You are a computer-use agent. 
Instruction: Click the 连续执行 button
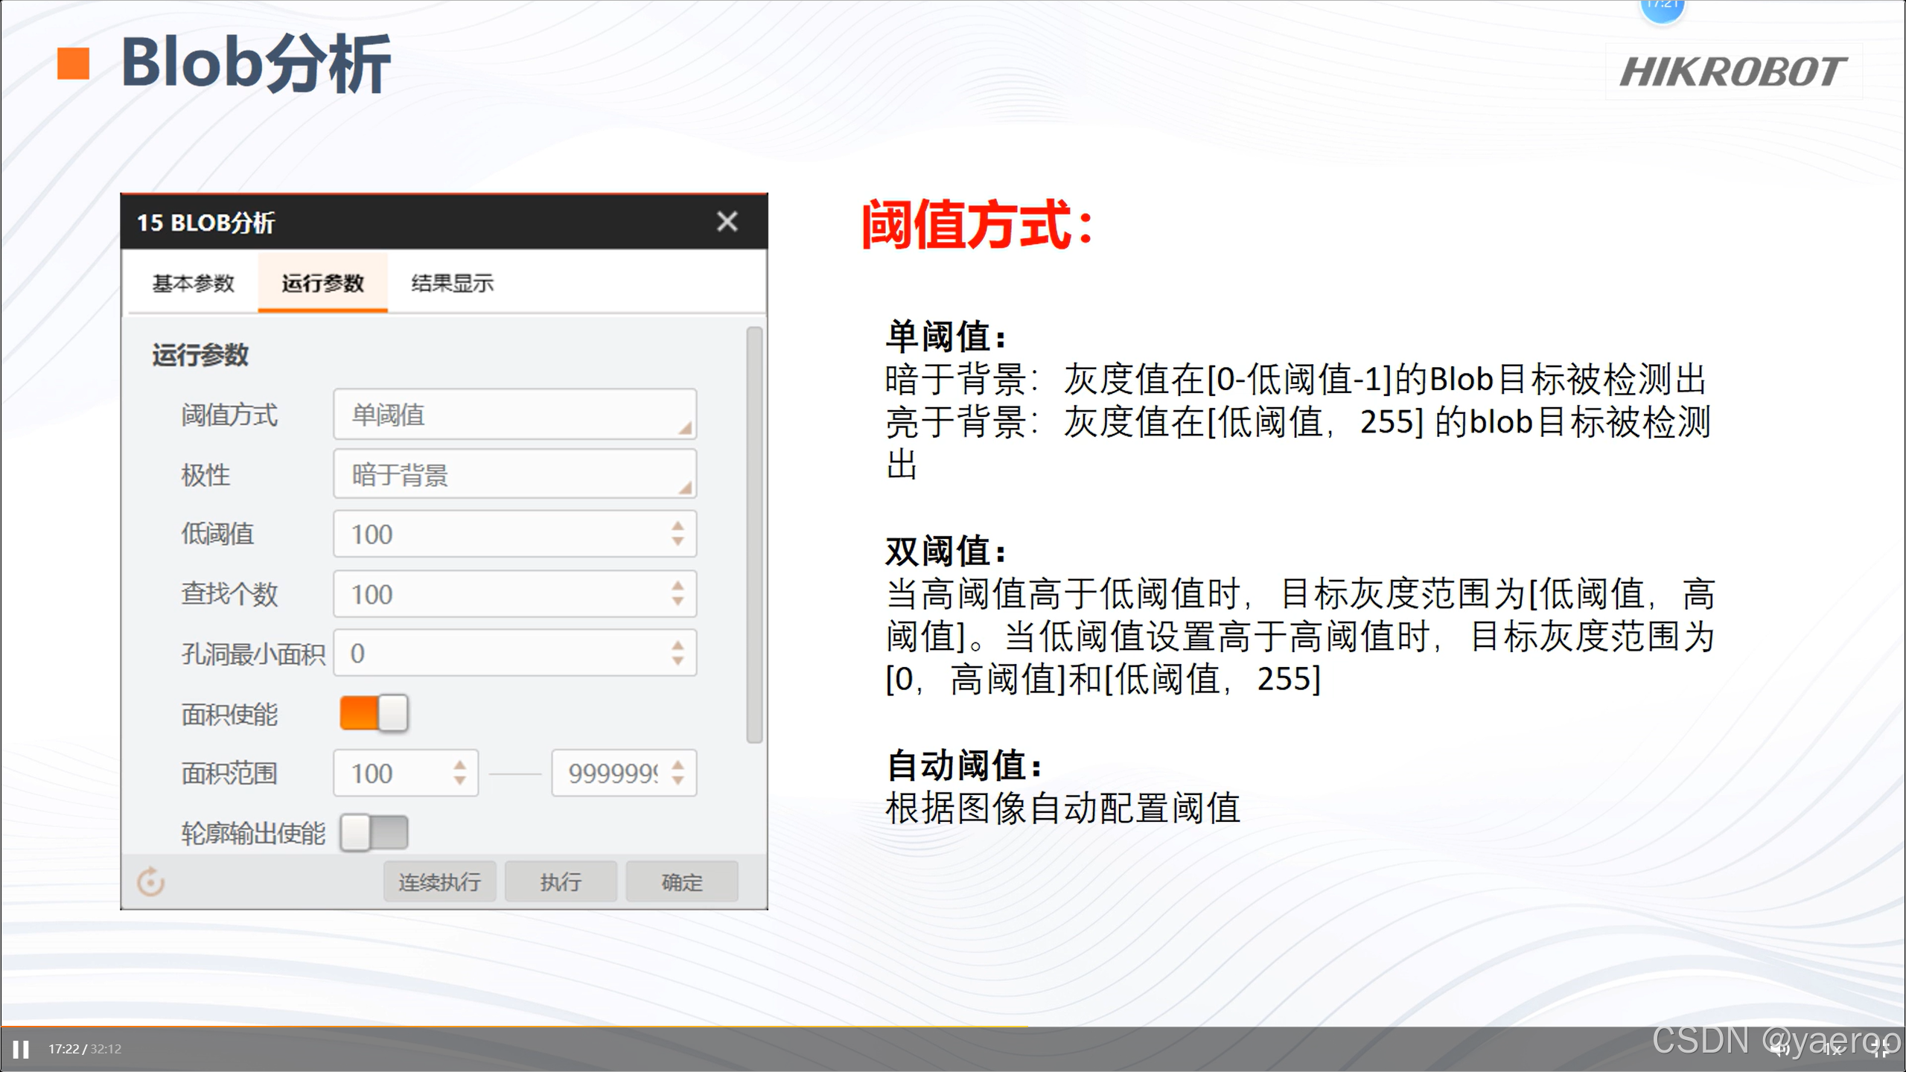[439, 882]
